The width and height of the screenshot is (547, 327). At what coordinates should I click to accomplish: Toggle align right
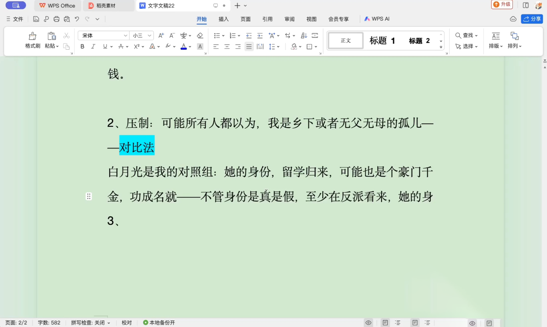click(x=238, y=46)
